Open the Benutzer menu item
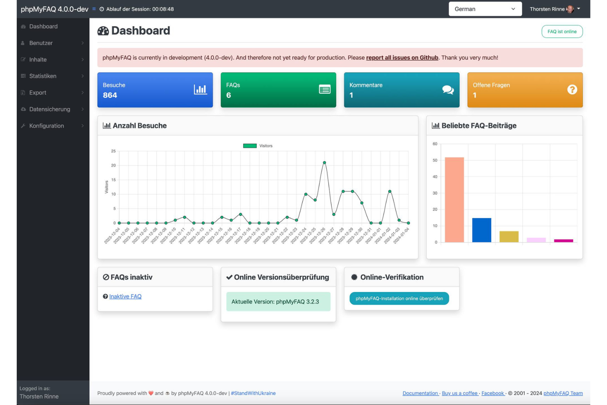The width and height of the screenshot is (607, 405). tap(53, 43)
